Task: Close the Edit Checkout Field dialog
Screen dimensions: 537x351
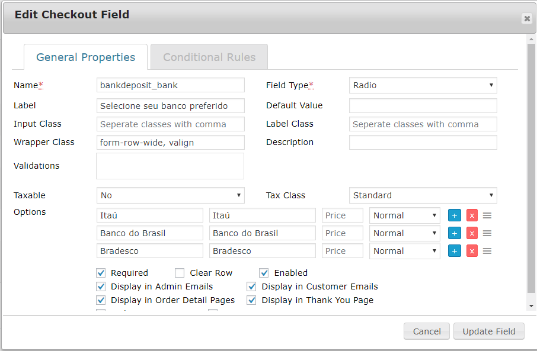Action: [x=527, y=18]
